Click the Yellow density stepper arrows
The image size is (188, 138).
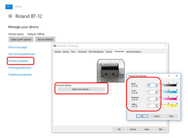(x=157, y=106)
